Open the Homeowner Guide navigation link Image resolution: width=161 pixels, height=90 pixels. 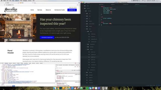pos(59,10)
